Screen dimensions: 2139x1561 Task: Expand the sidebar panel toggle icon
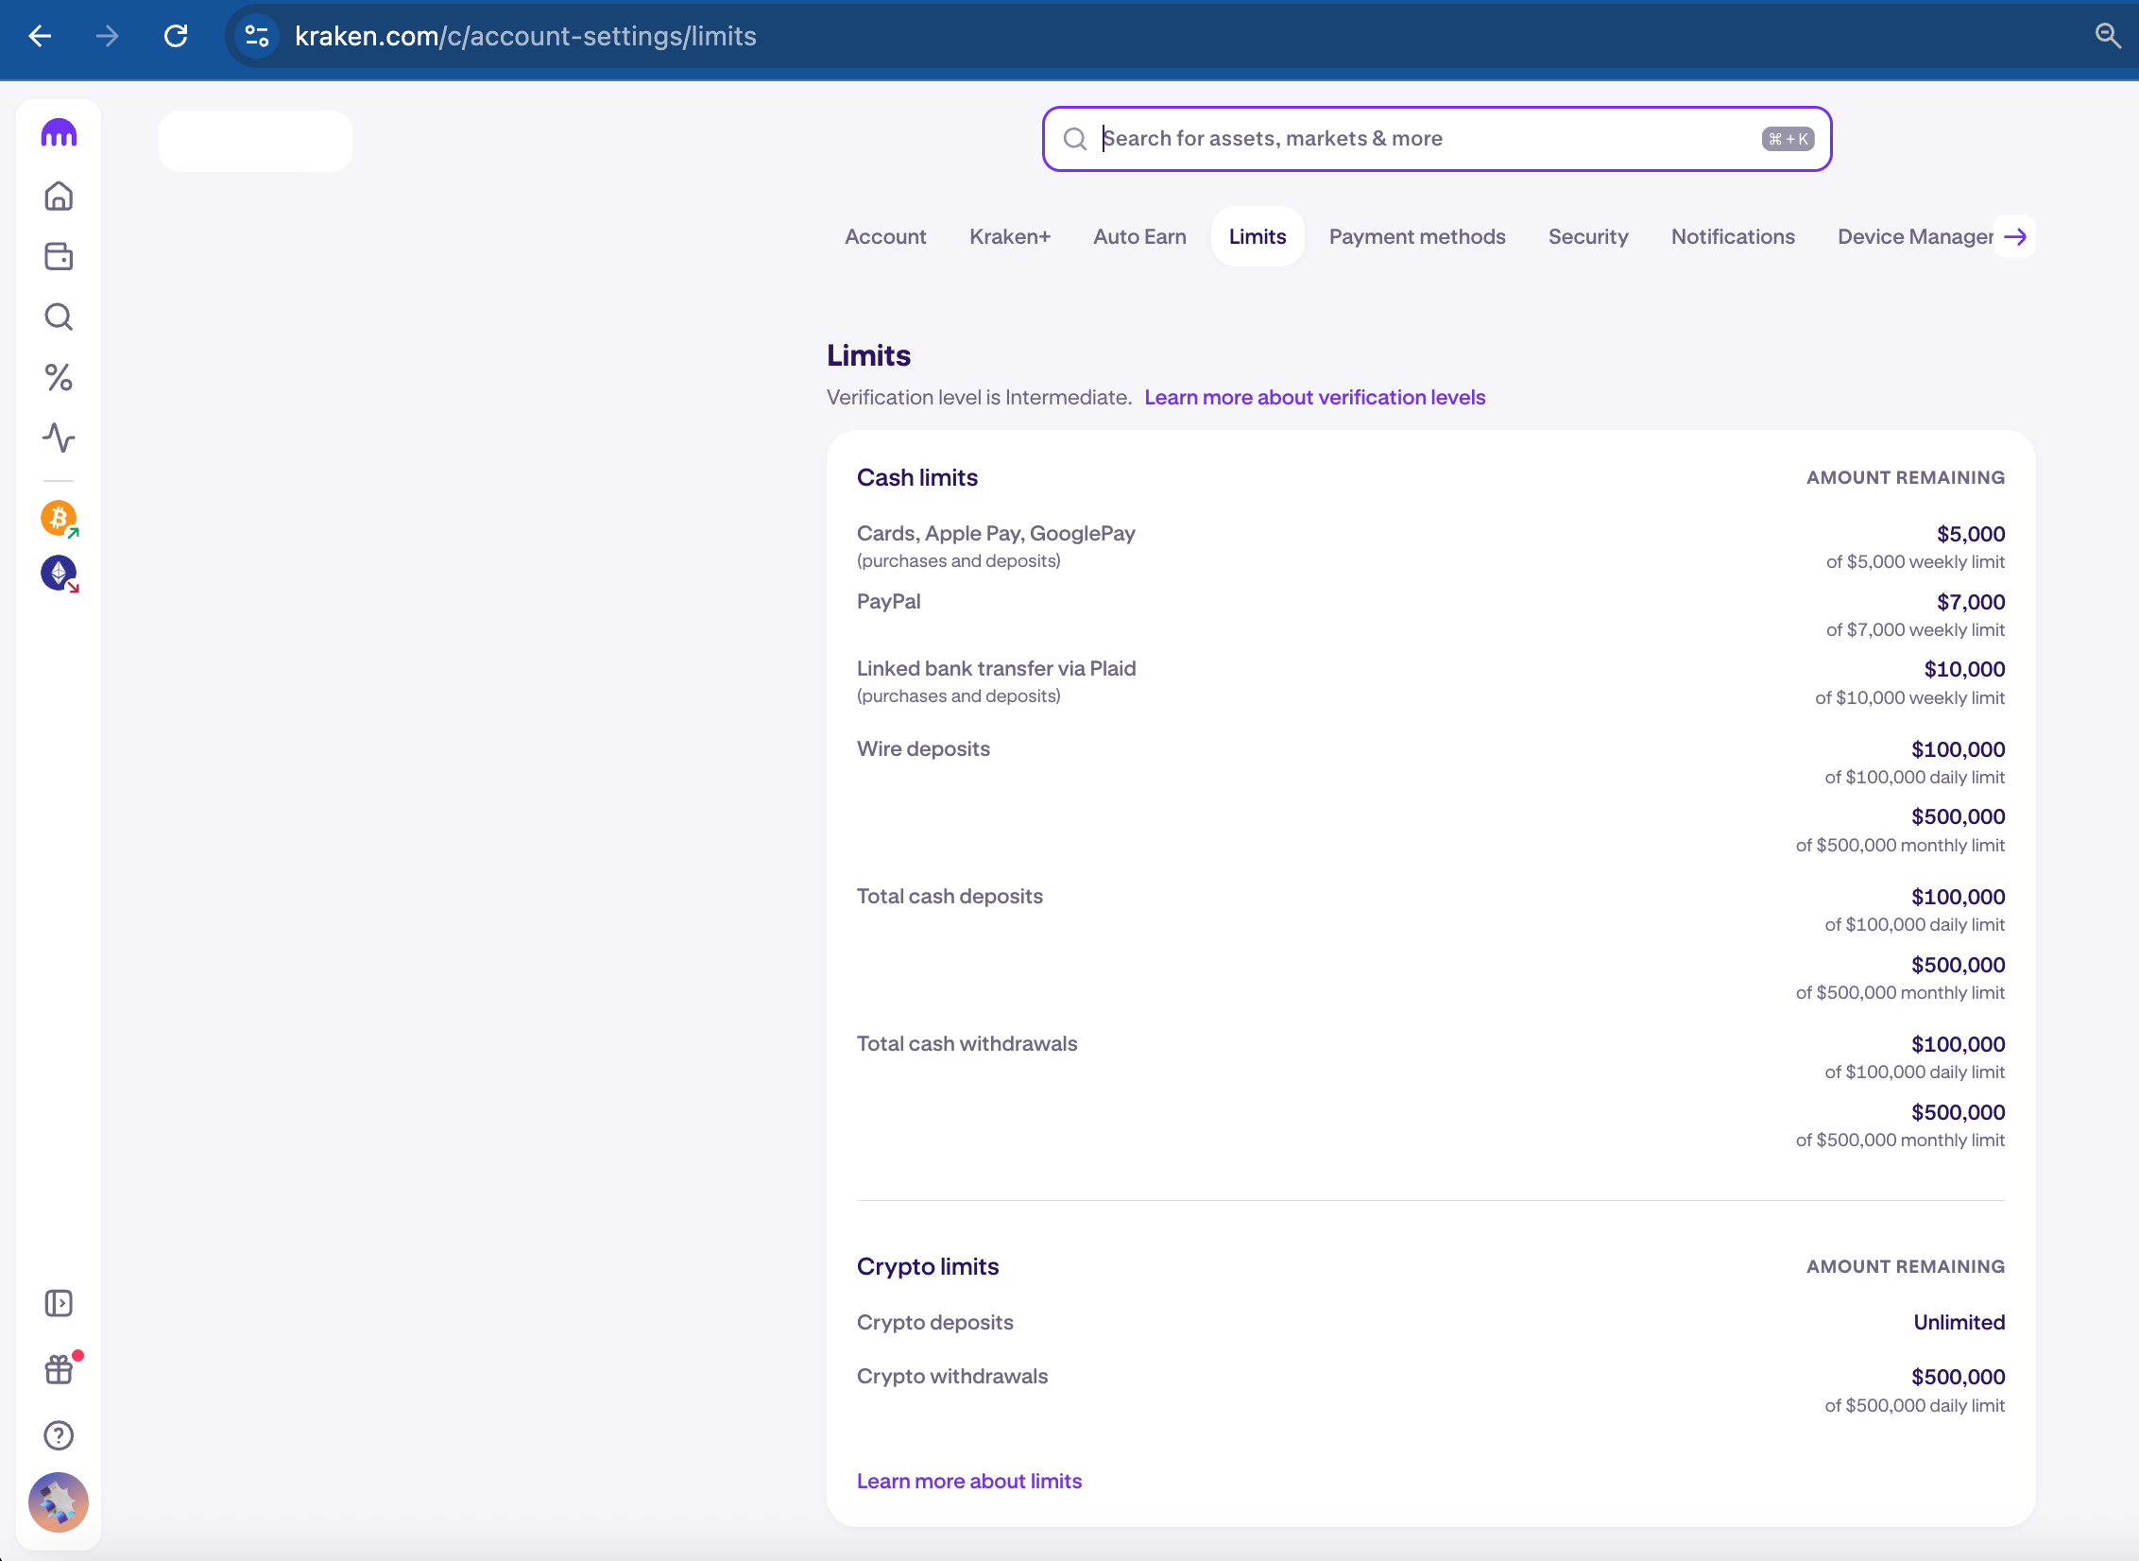point(59,1304)
